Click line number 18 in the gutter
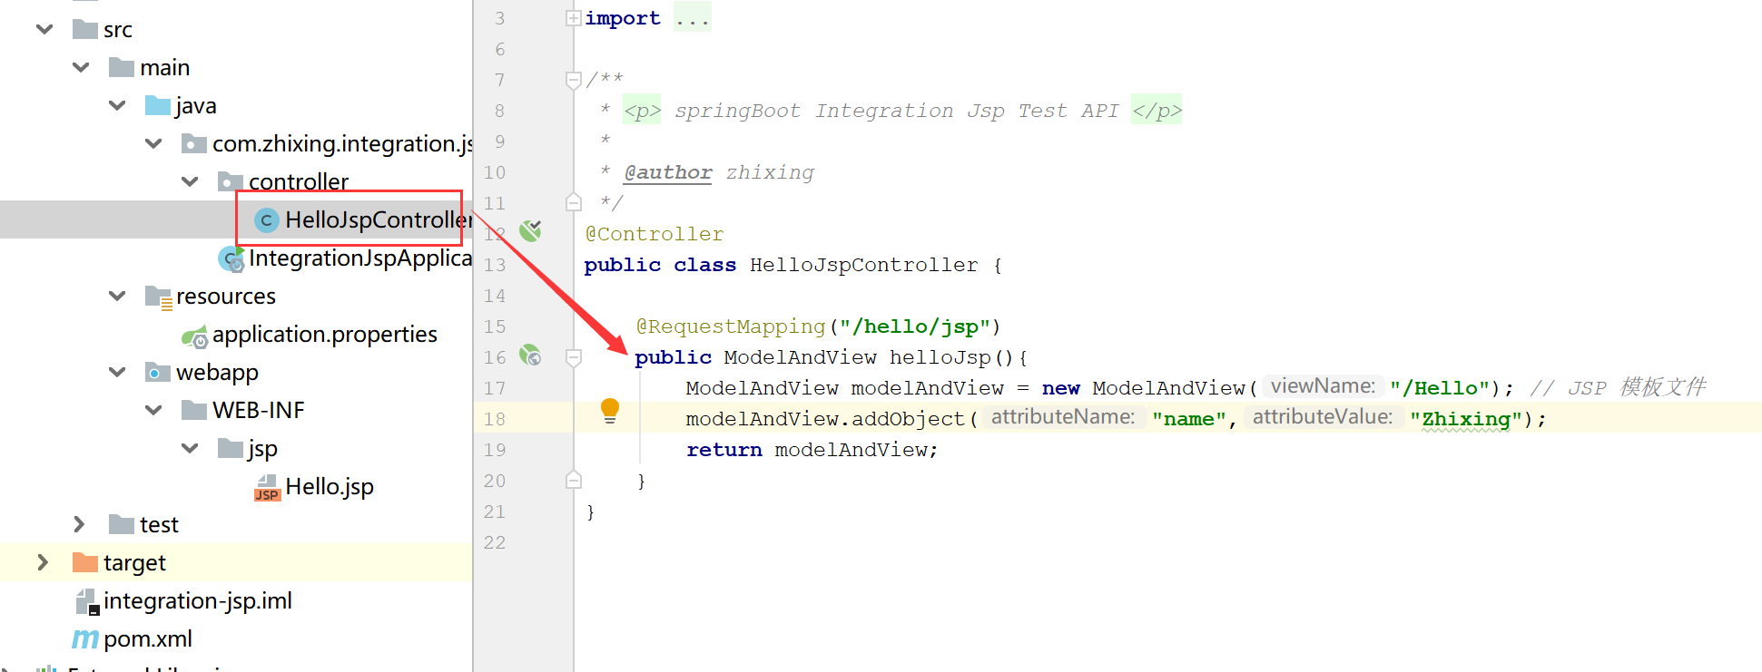The height and width of the screenshot is (672, 1762). click(x=495, y=419)
